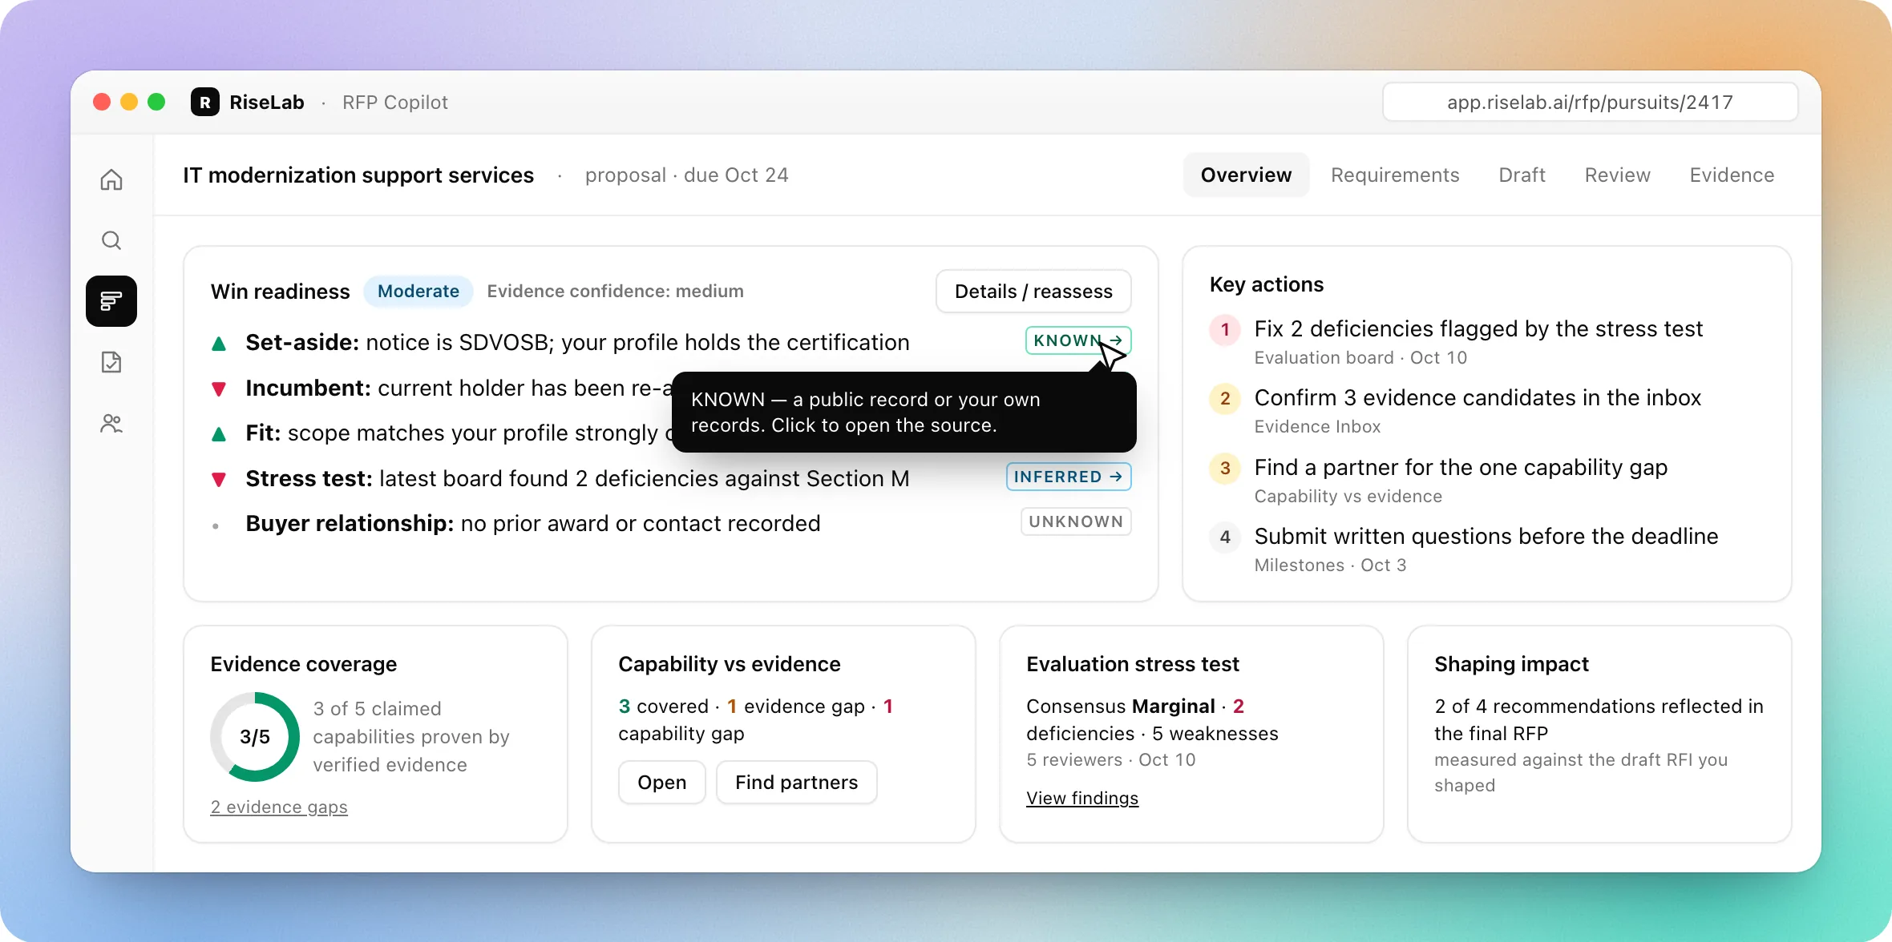Click the numbered badge 1 in Key actions
Screen dimensions: 1892x942
pyautogui.click(x=1225, y=329)
